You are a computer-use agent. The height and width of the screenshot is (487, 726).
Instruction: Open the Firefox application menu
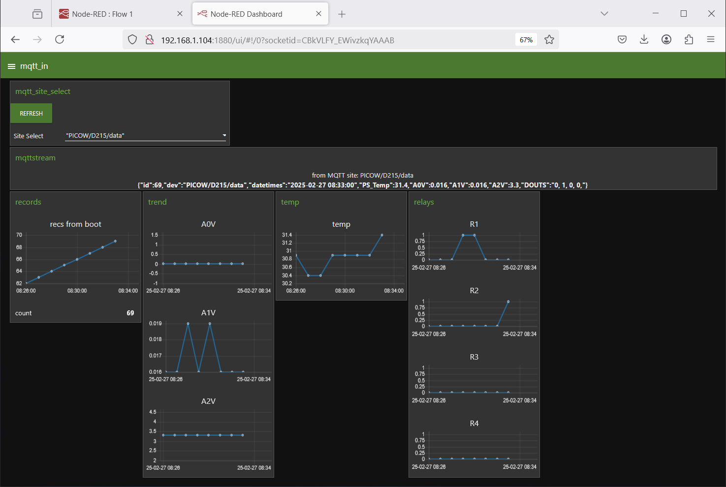coord(711,40)
